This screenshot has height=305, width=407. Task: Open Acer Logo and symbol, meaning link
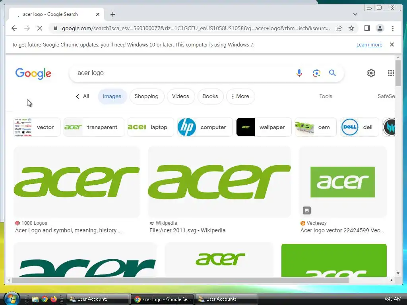(x=68, y=230)
